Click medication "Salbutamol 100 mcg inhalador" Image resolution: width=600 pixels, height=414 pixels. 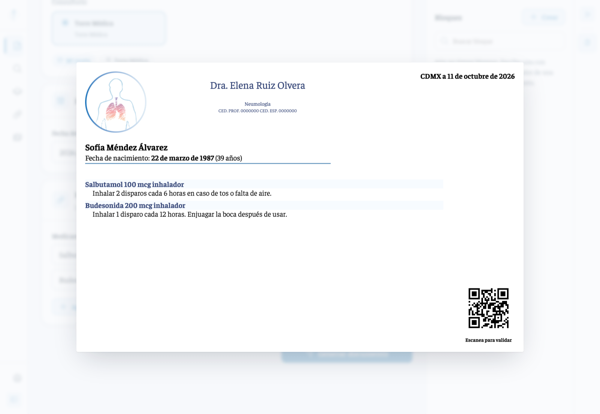click(x=135, y=185)
